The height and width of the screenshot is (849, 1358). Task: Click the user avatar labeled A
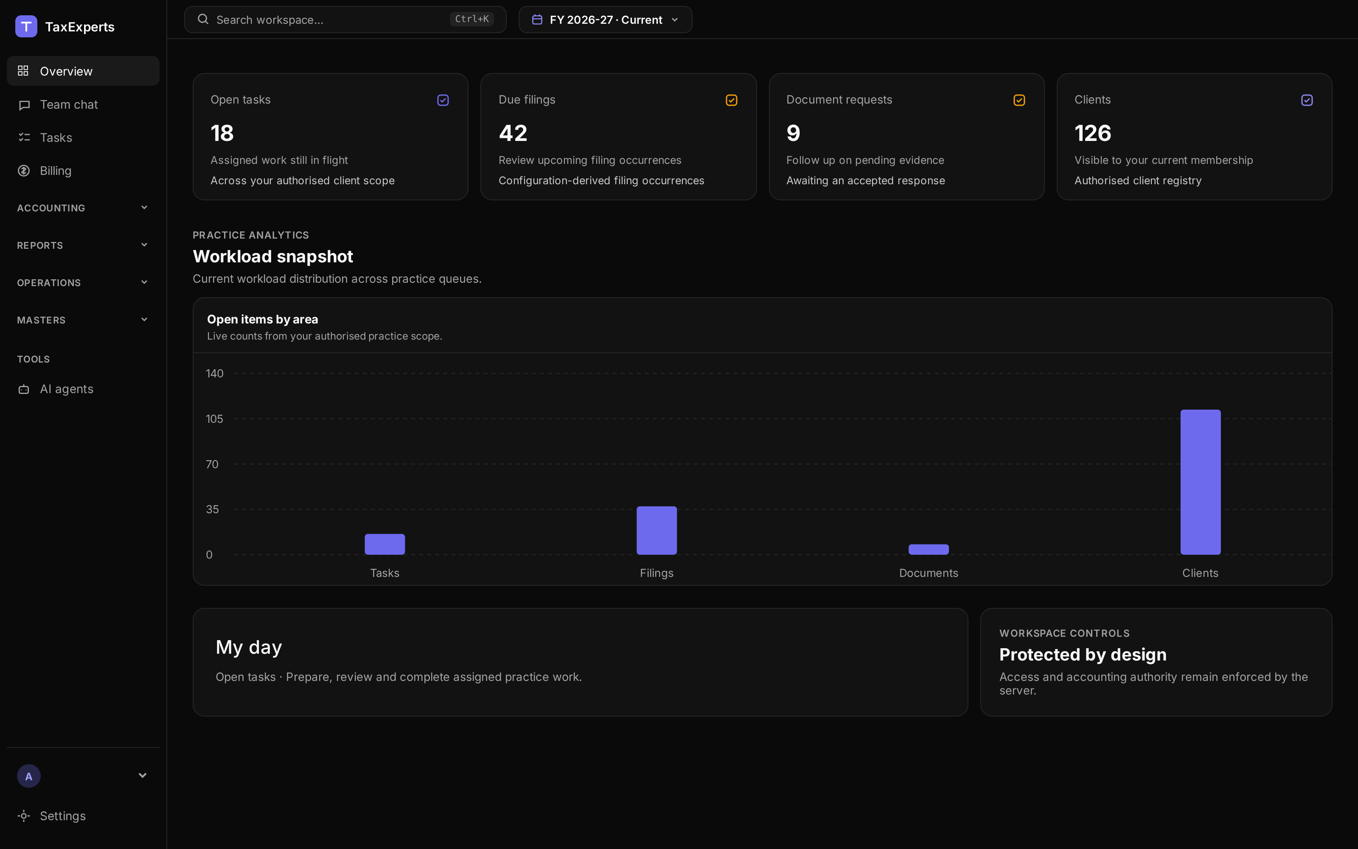click(x=28, y=776)
